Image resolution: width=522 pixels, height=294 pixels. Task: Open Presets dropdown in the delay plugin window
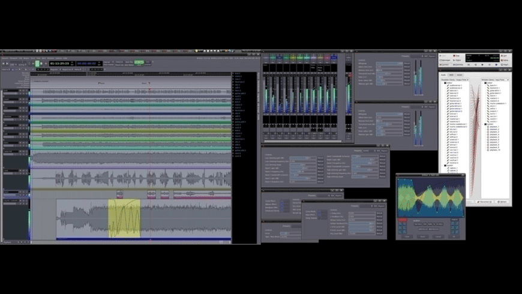[x=366, y=206]
